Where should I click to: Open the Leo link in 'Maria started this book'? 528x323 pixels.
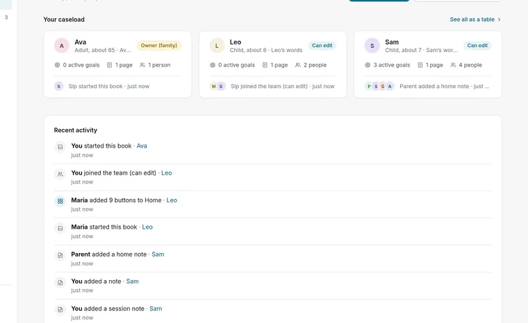147,227
